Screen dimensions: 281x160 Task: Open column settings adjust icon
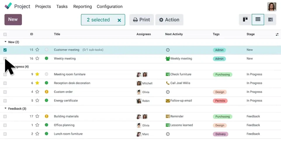coord(277,34)
